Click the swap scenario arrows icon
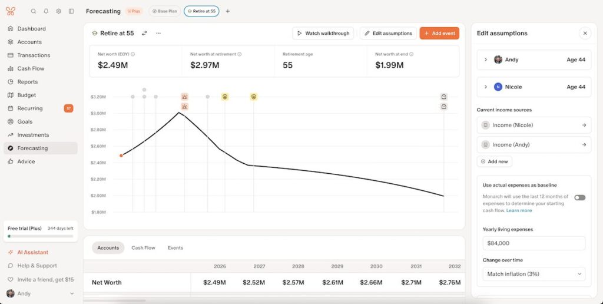This screenshot has width=603, height=304. tap(144, 33)
